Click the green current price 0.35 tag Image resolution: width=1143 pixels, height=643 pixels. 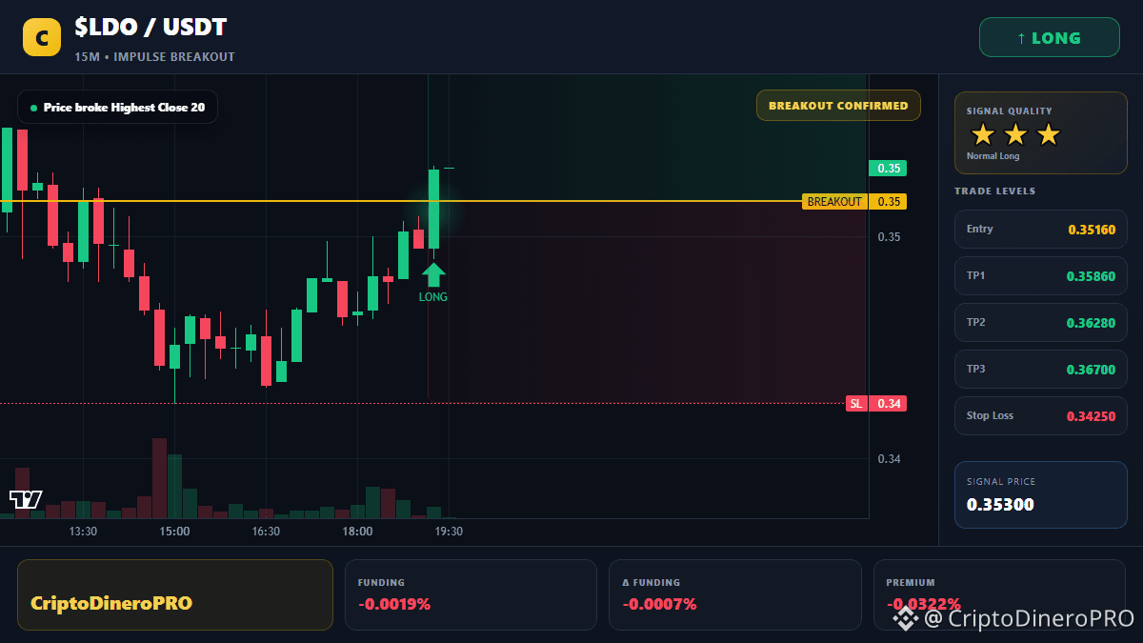(888, 169)
